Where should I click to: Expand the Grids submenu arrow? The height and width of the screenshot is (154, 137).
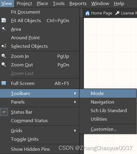click(75, 131)
